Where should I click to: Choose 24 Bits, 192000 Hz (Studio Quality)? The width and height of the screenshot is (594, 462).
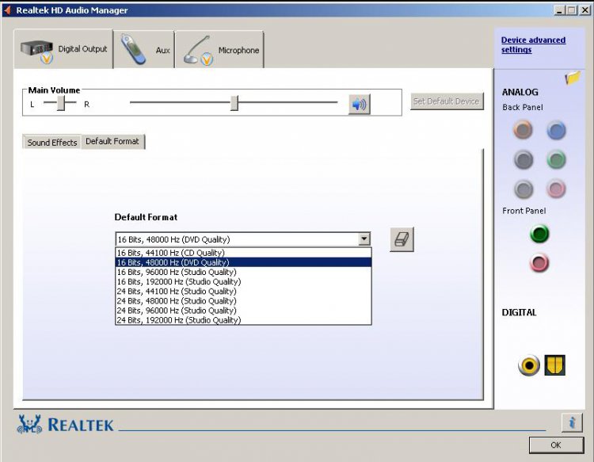[x=243, y=320]
